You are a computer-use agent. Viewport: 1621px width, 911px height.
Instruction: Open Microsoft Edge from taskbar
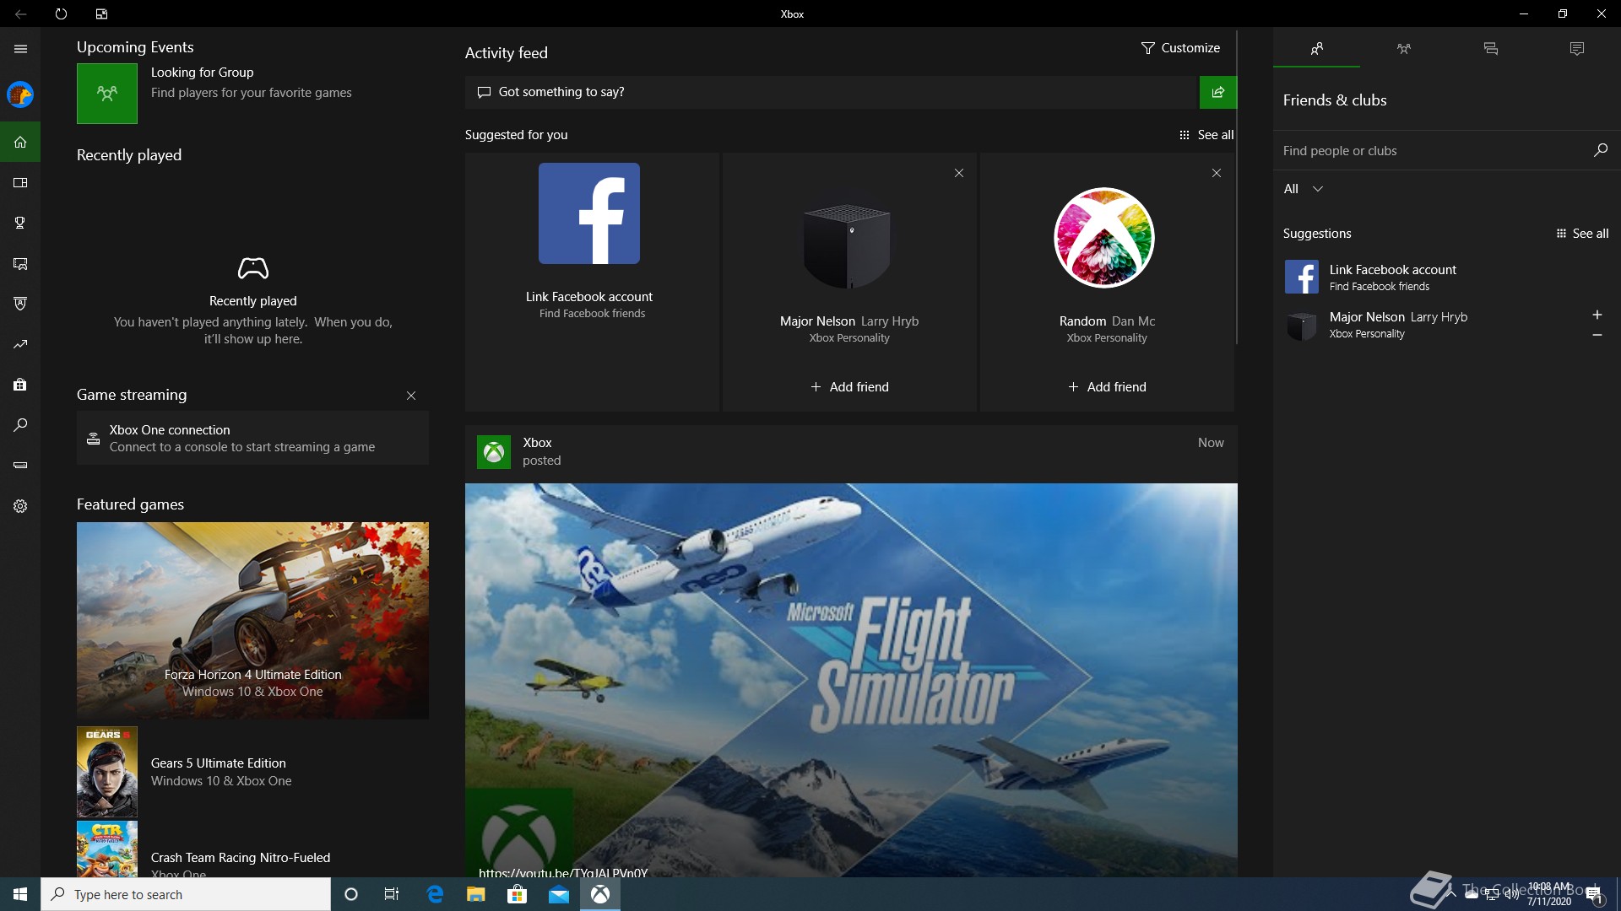435,894
